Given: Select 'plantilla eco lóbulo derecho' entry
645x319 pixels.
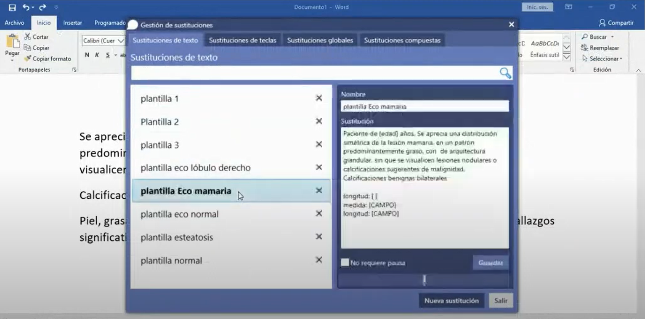Looking at the screenshot, I should point(231,167).
